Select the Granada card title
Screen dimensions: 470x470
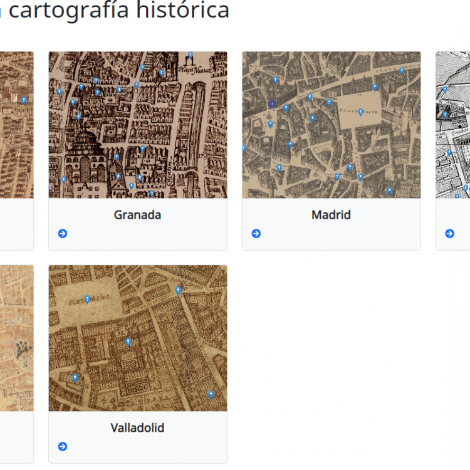pyautogui.click(x=138, y=215)
